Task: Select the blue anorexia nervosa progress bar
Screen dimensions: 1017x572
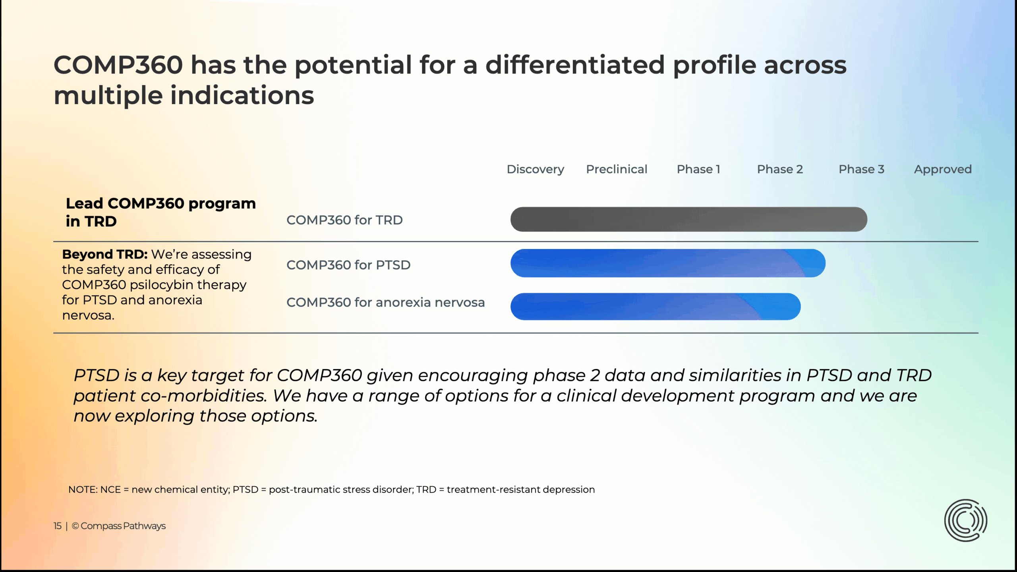Action: pos(655,306)
